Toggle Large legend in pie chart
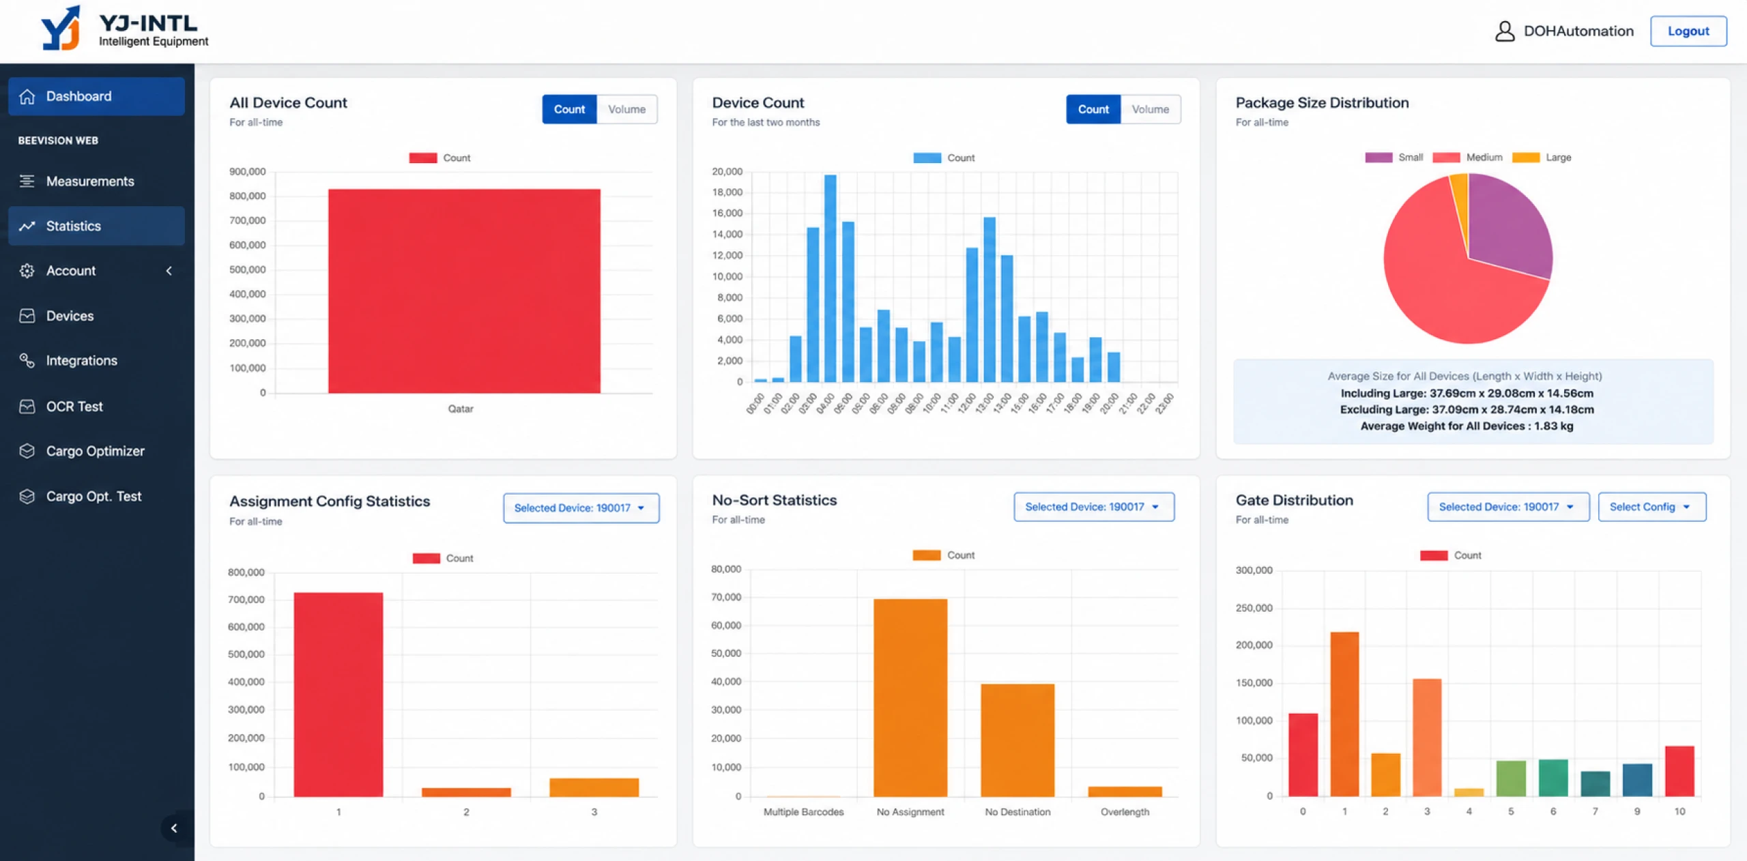Viewport: 1747px width, 861px height. 1542,158
